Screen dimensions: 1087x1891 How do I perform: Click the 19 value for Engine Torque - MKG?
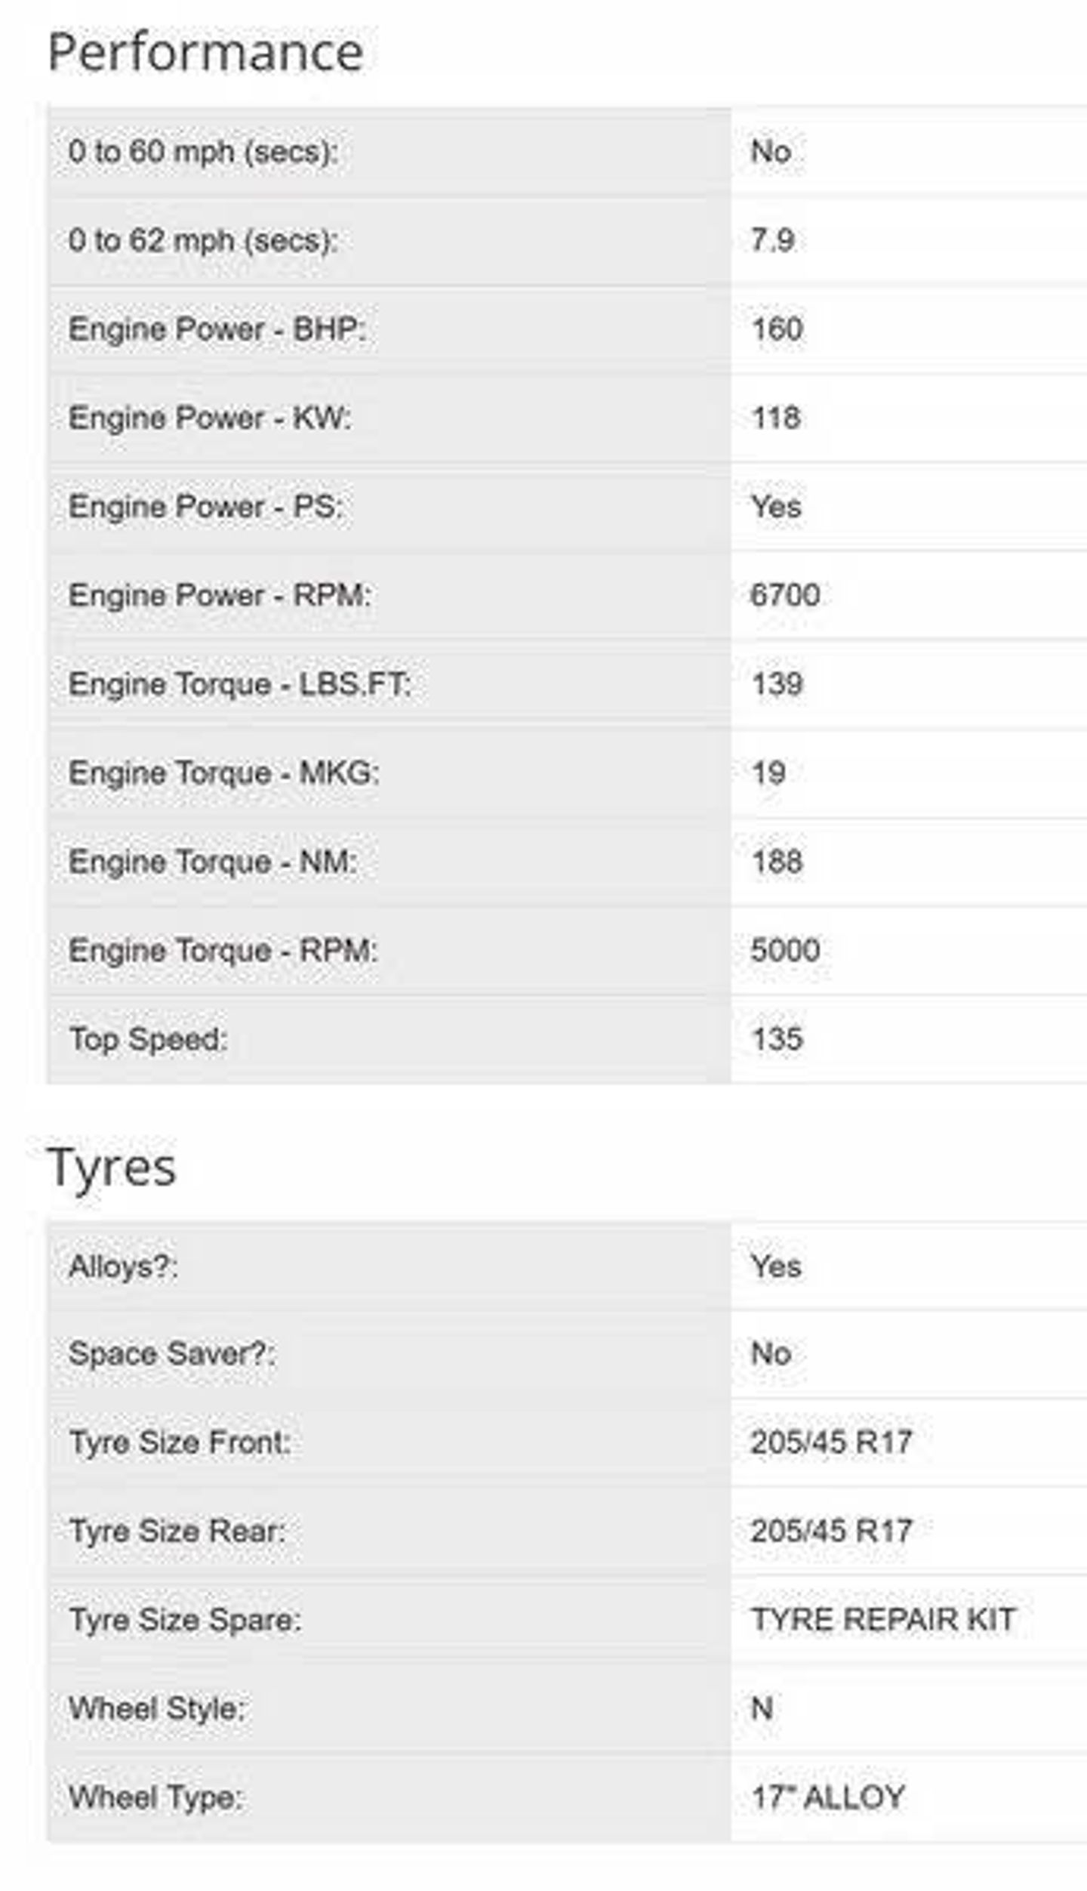pyautogui.click(x=768, y=773)
